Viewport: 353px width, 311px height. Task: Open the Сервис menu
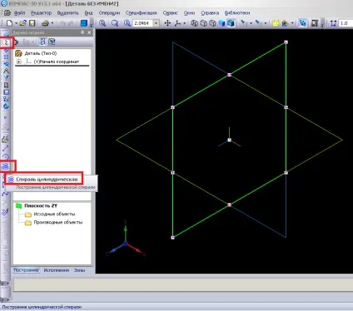(x=170, y=12)
